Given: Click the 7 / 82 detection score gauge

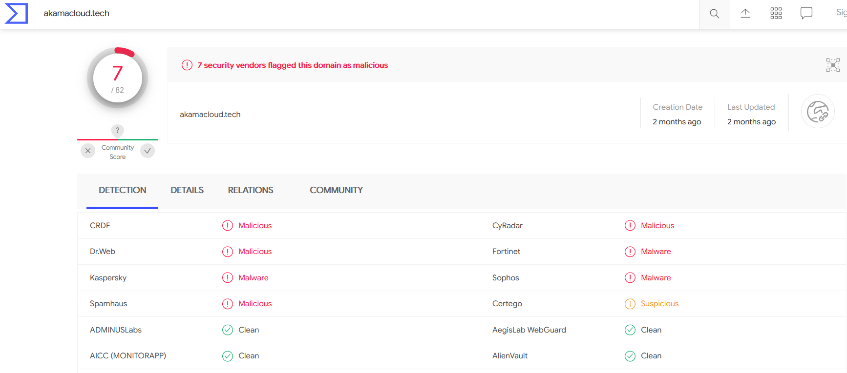Looking at the screenshot, I should pos(117,78).
